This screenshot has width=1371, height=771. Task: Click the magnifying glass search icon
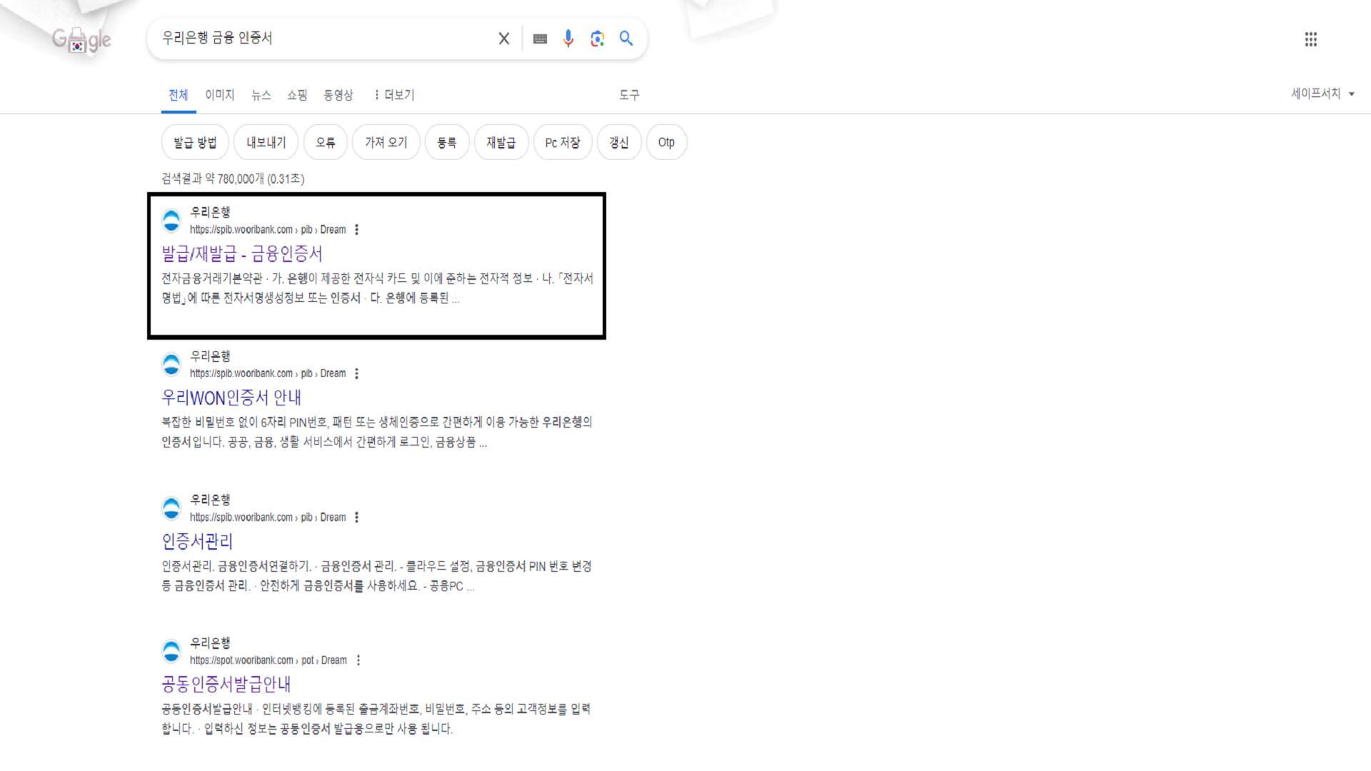(626, 39)
